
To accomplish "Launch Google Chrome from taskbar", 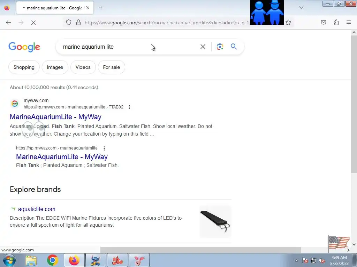I will [53, 260].
